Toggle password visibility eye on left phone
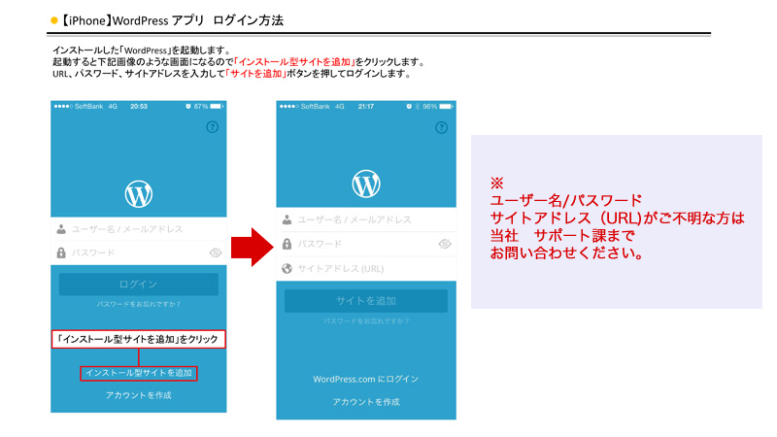Screen dimensions: 777x437 point(215,252)
